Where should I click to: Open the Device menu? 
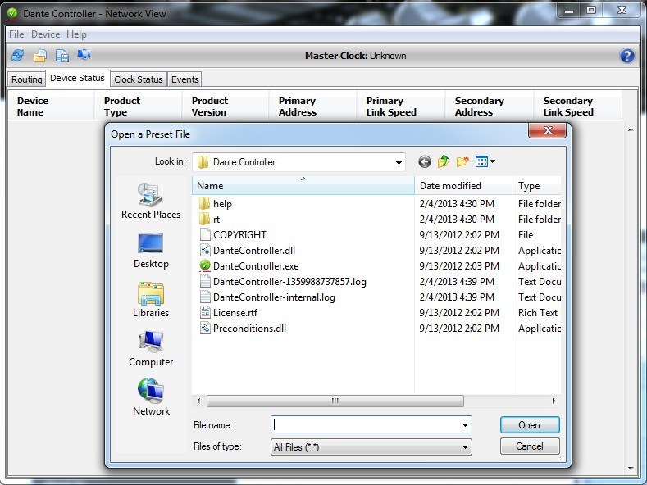[x=45, y=34]
